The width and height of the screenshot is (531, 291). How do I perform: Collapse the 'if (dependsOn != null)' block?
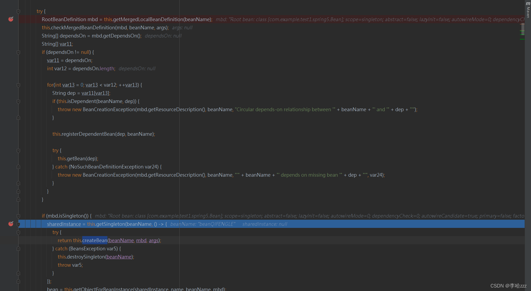pos(19,53)
